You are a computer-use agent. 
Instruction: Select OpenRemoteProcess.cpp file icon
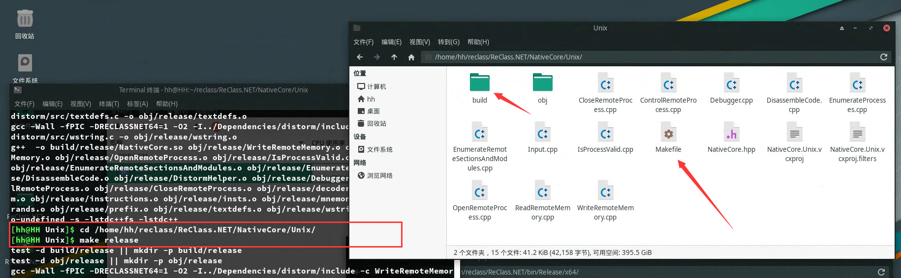(x=480, y=190)
